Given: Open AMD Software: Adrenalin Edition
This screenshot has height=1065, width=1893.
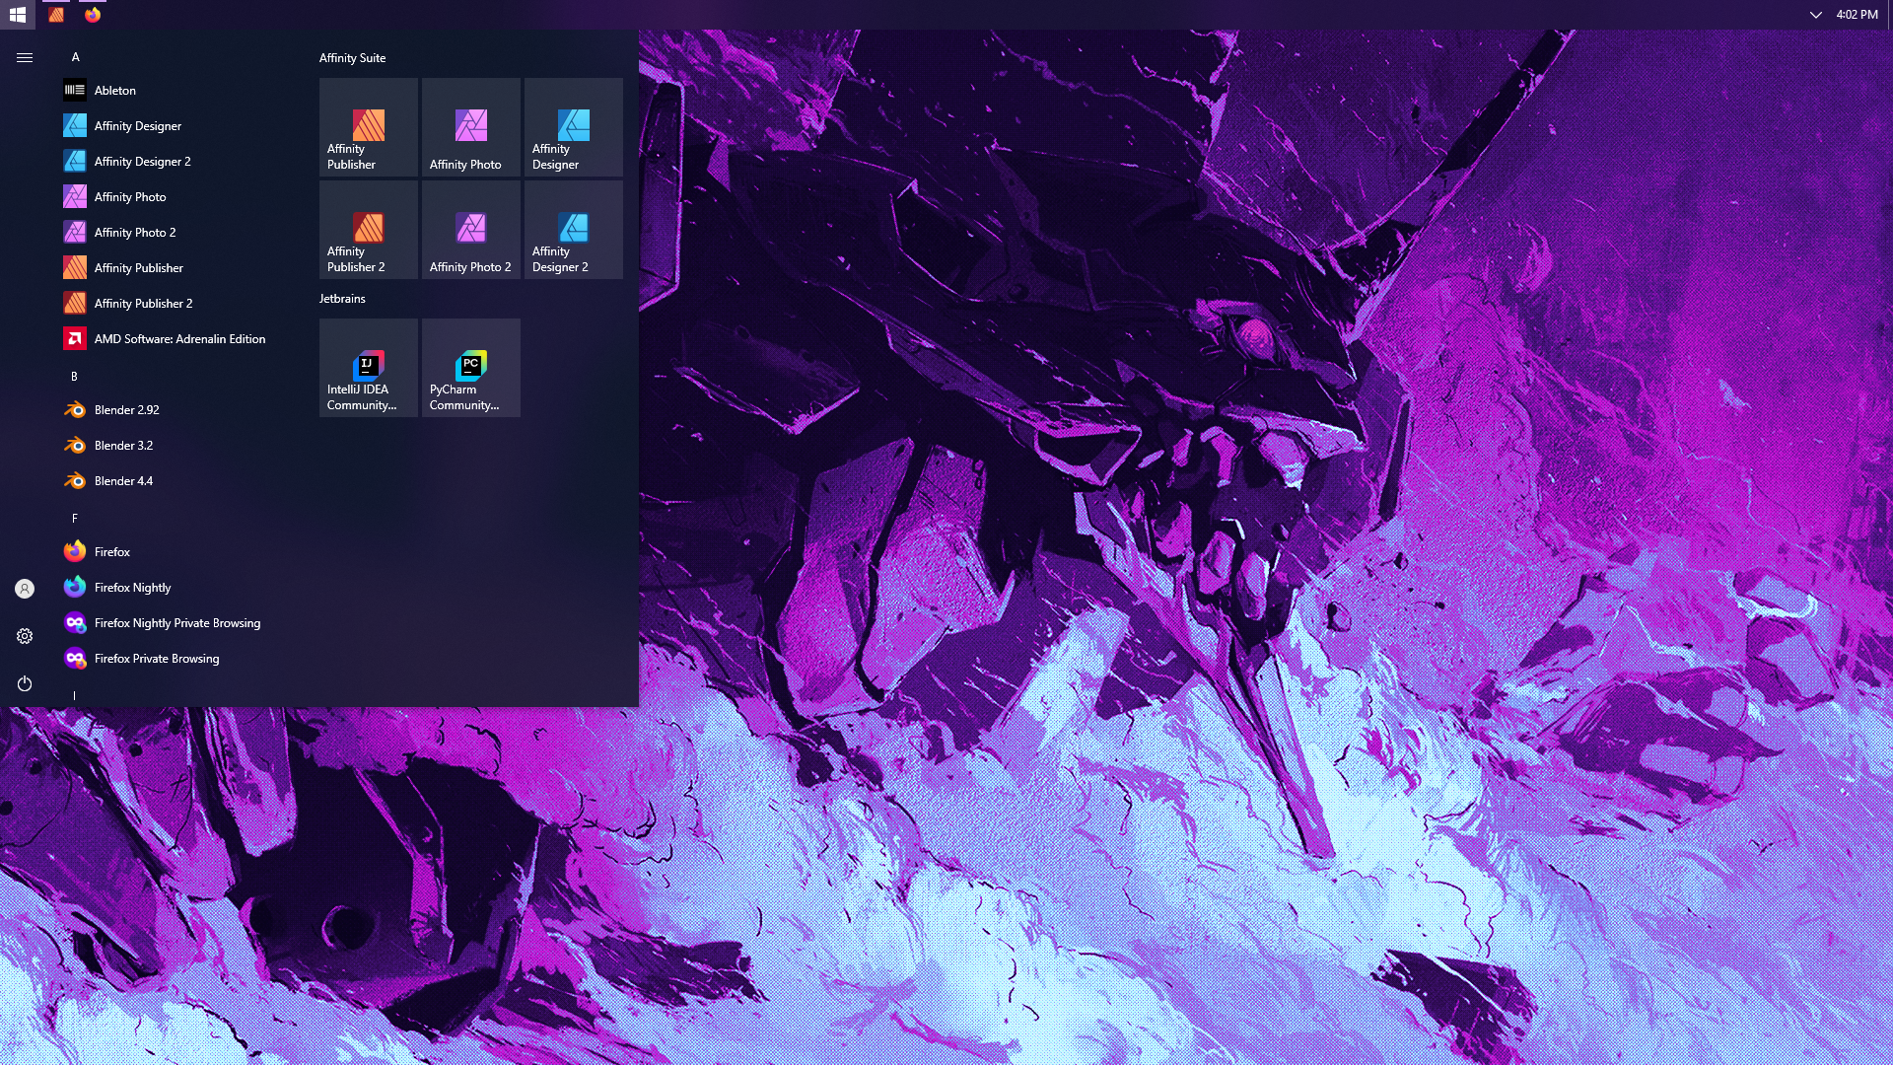Looking at the screenshot, I should [x=179, y=339].
